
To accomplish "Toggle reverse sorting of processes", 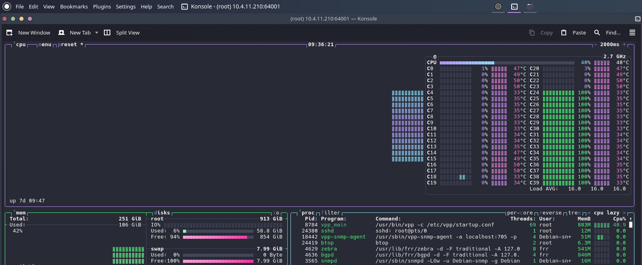I will (x=550, y=213).
